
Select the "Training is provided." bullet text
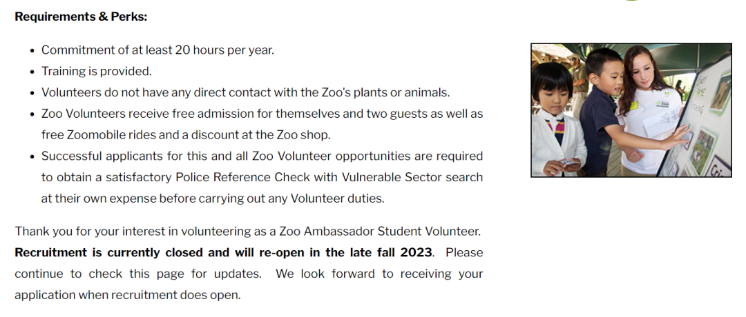pyautogui.click(x=97, y=71)
